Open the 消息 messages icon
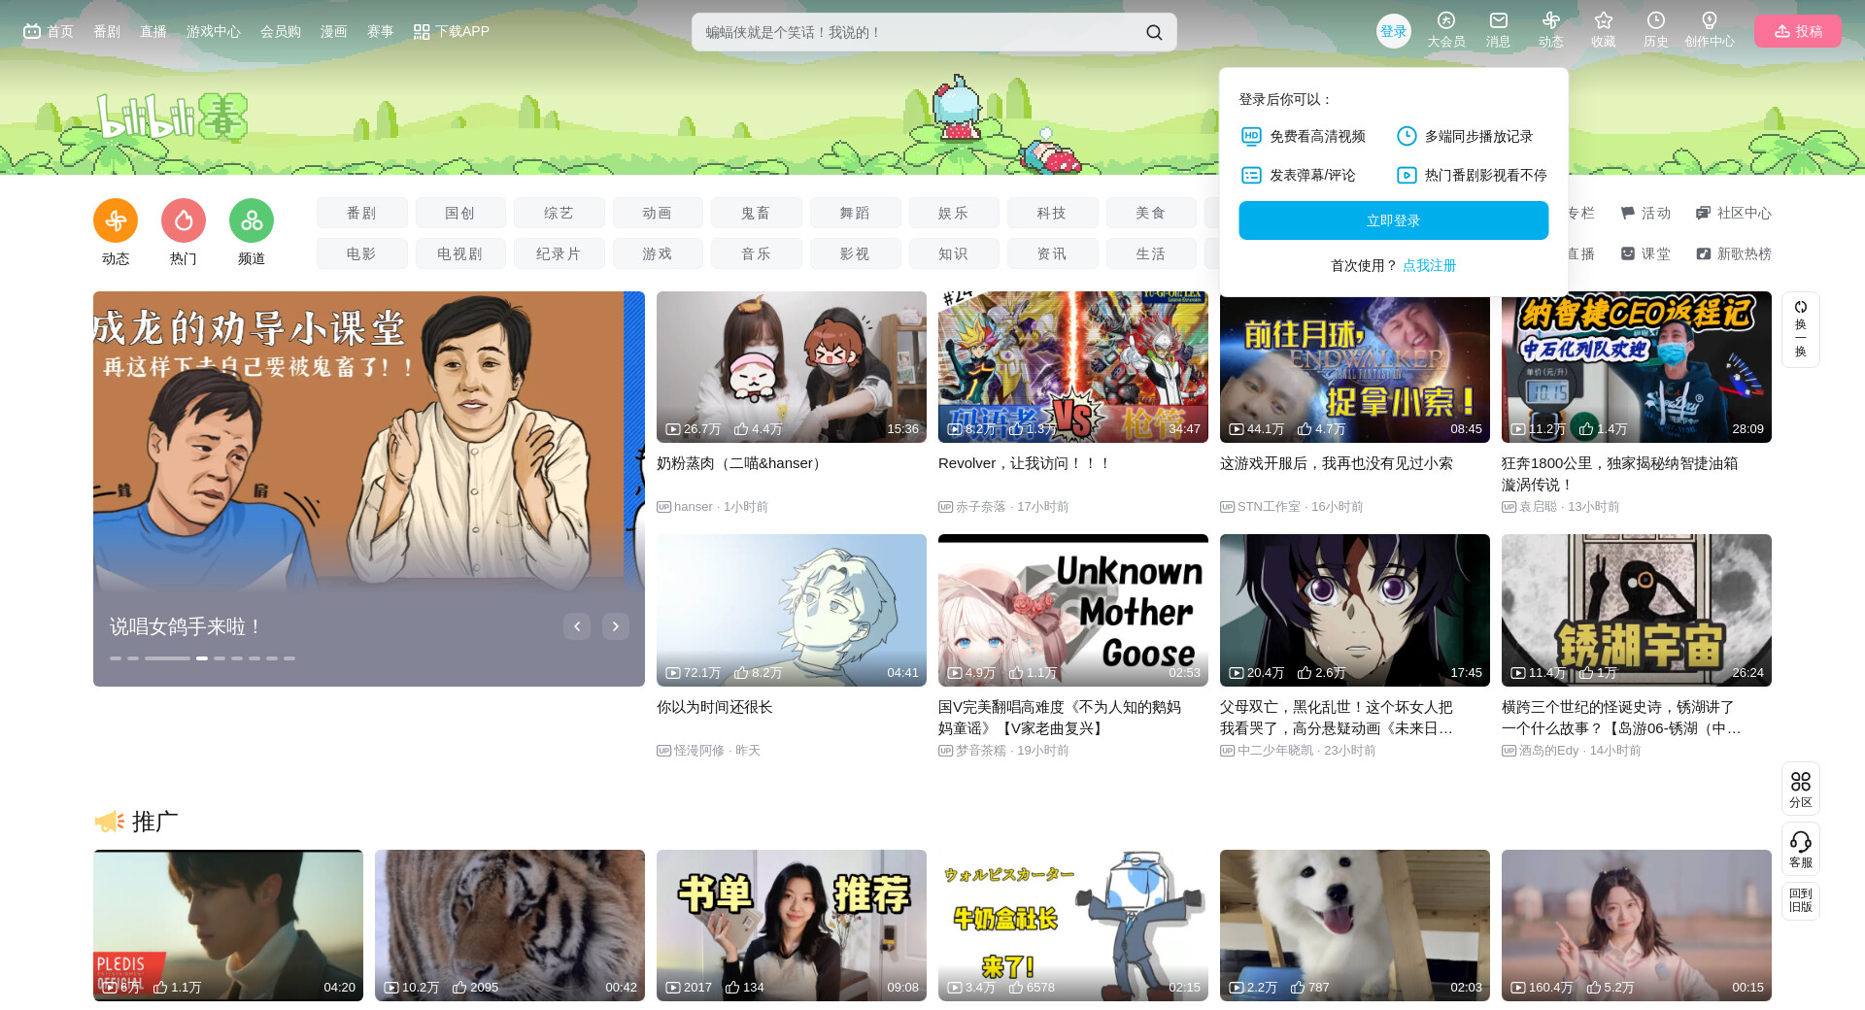 point(1499,30)
